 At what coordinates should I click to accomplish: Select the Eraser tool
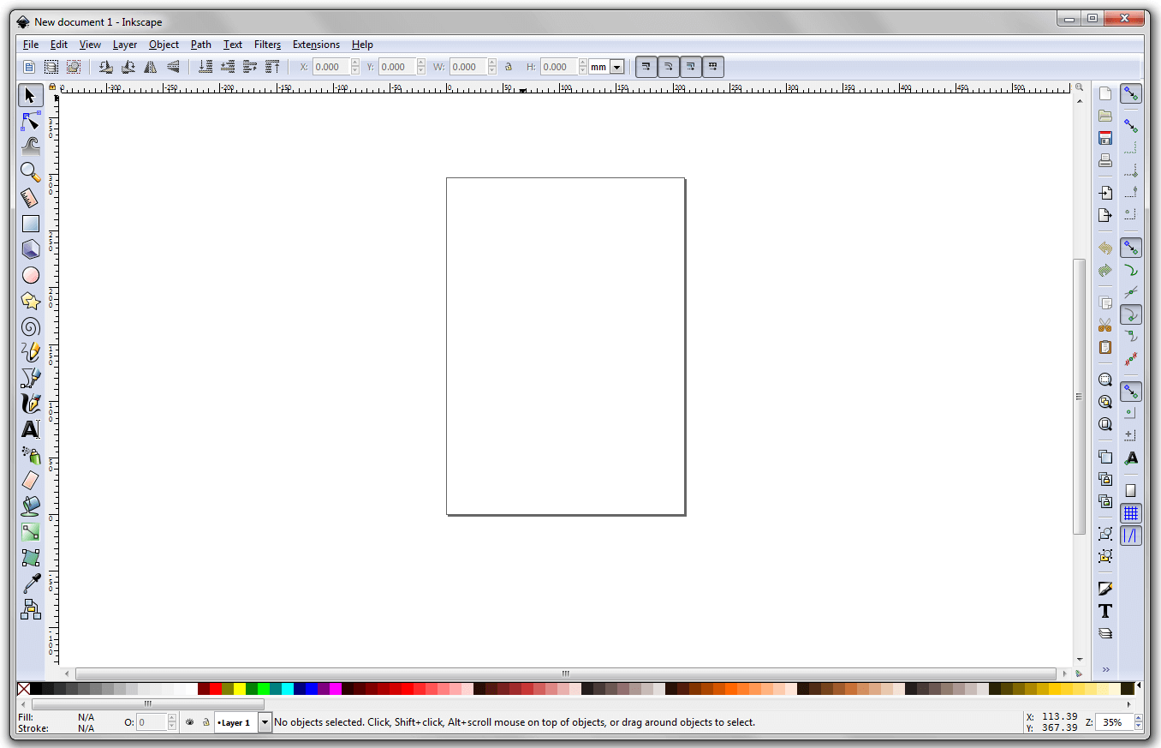click(x=31, y=481)
